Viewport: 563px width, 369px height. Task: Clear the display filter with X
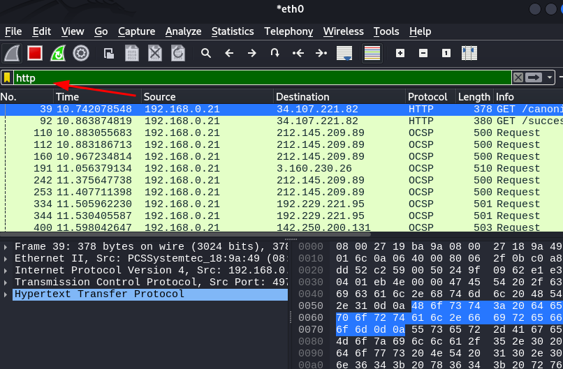pos(518,77)
